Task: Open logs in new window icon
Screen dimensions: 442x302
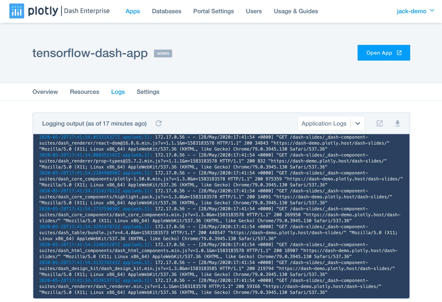Action: (x=380, y=123)
